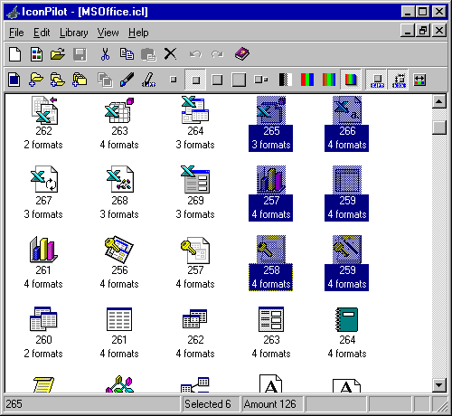Click the grayed-out Paste clipboard icon
The height and width of the screenshot is (416, 452).
point(148,54)
